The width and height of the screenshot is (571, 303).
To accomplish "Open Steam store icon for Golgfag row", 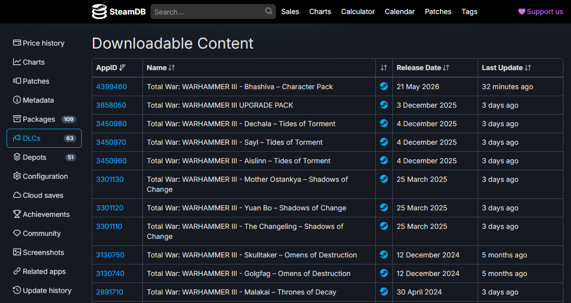I will (x=384, y=273).
